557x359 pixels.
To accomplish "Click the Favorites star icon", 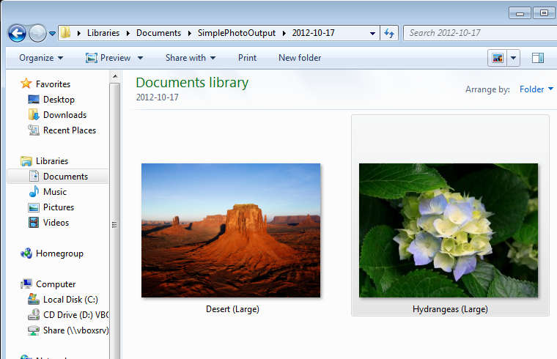I will [26, 84].
